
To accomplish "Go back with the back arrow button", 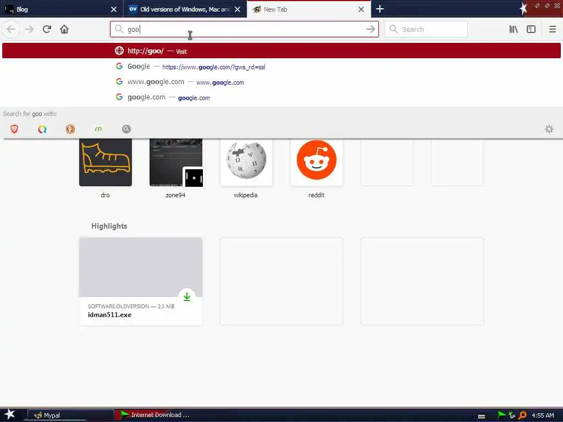I will [x=11, y=29].
